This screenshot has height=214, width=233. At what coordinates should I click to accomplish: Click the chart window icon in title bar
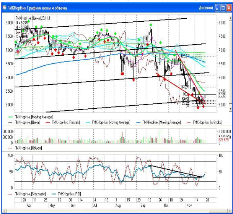coord(5,8)
